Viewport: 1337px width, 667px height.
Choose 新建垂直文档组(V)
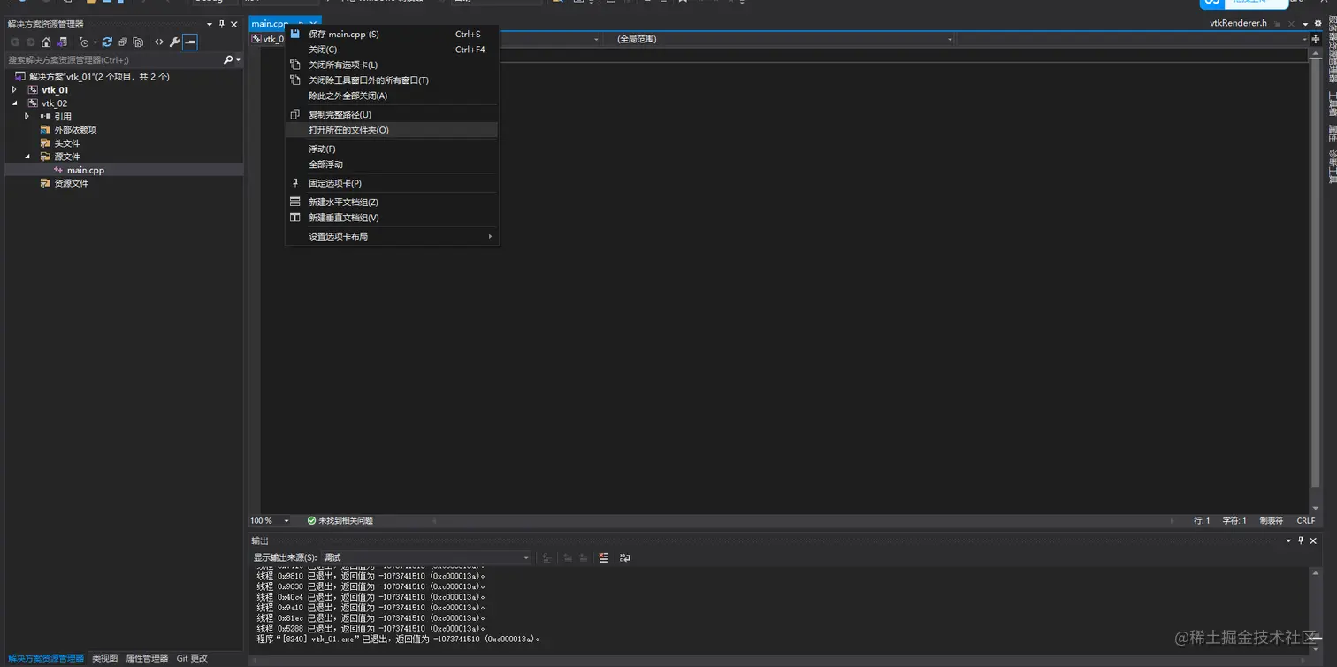pos(392,218)
